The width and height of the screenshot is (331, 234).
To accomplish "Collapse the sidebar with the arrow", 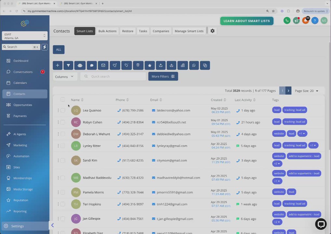I will coord(52,226).
